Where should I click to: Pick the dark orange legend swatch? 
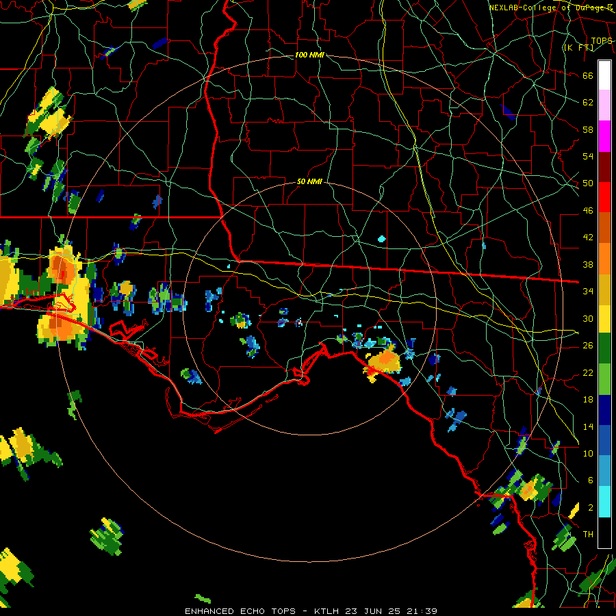coord(604,227)
